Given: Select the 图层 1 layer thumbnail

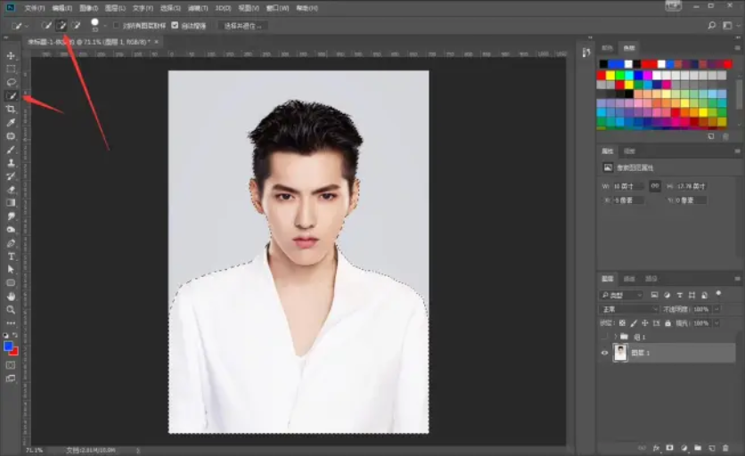Looking at the screenshot, I should tap(621, 353).
